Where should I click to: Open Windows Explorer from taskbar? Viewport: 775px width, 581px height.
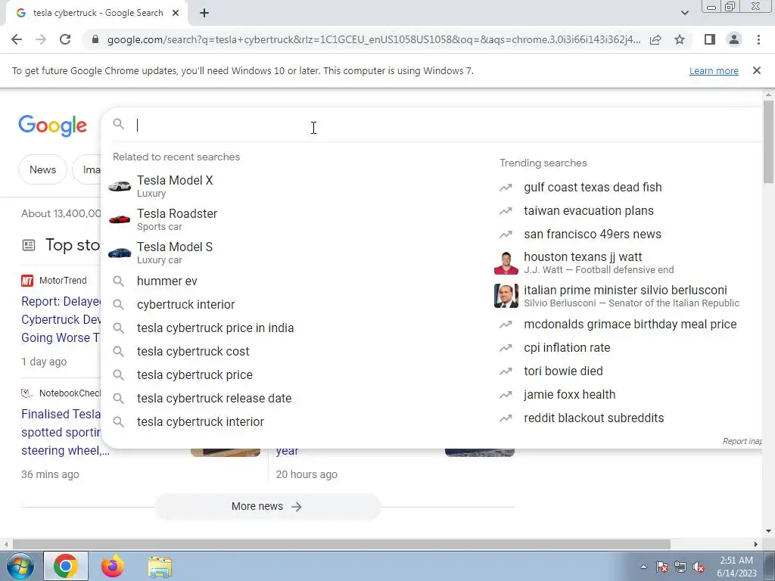coord(160,567)
